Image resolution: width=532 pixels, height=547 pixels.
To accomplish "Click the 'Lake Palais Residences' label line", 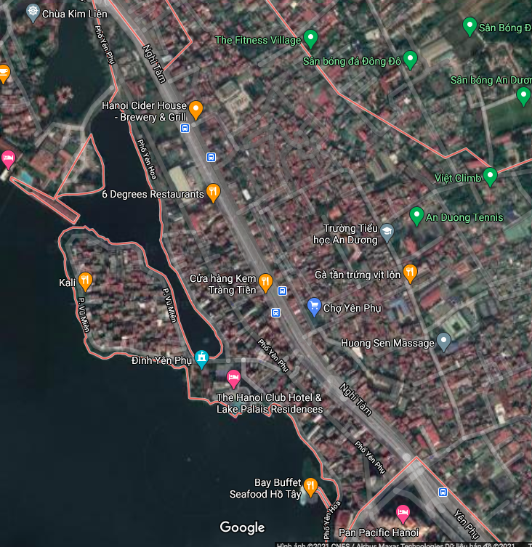I will [x=270, y=409].
